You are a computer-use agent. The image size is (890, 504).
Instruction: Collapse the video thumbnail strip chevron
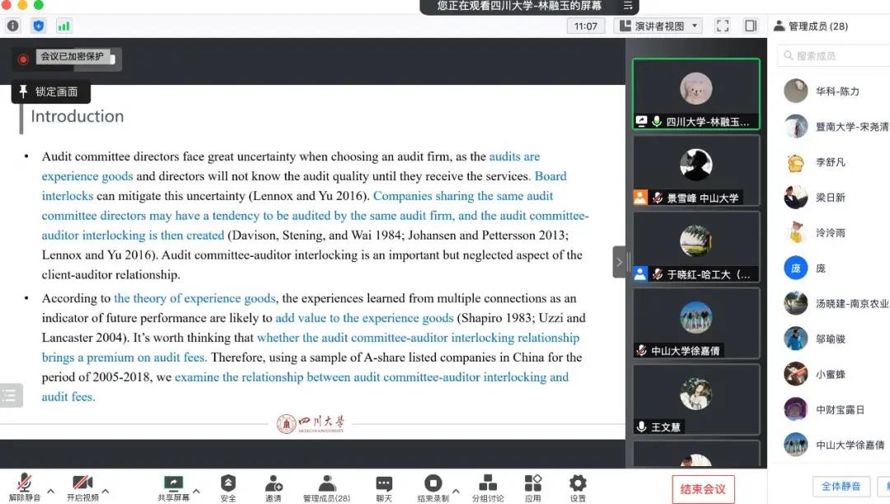(619, 262)
